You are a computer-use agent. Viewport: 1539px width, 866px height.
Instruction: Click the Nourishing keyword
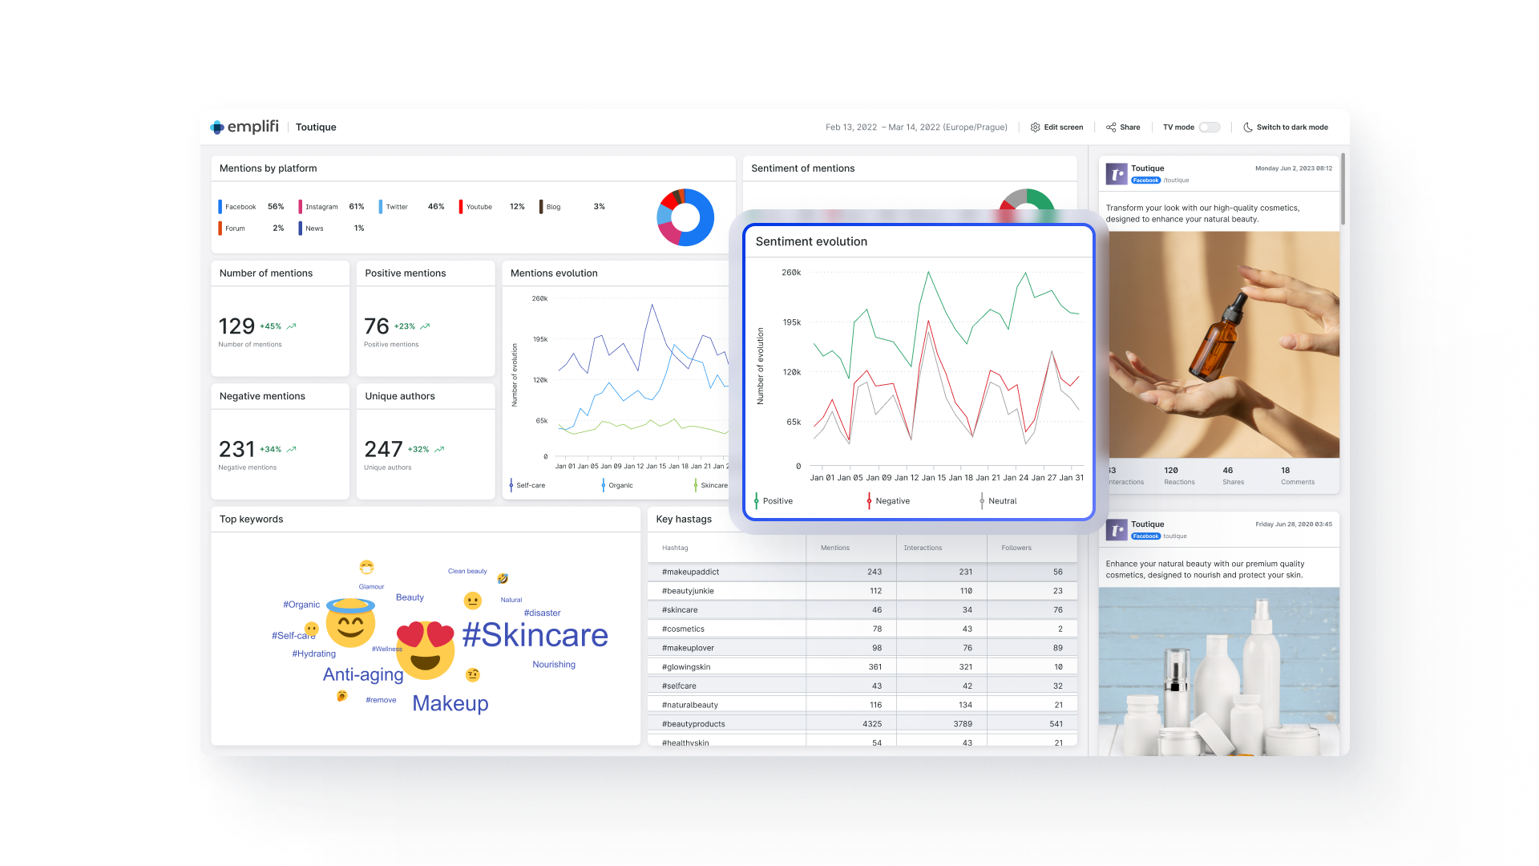[x=554, y=665]
